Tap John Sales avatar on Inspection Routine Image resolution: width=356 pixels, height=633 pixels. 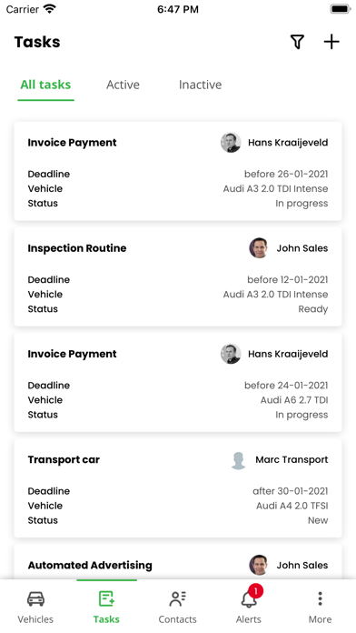point(259,248)
